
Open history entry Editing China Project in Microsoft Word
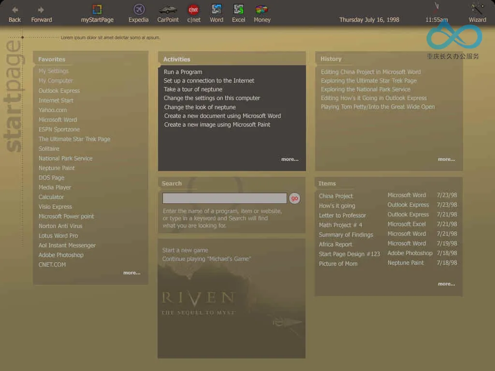[x=371, y=72]
